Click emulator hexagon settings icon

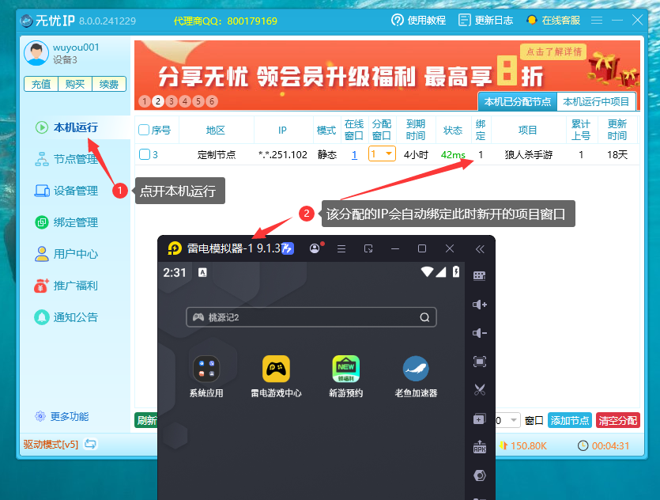click(x=480, y=475)
